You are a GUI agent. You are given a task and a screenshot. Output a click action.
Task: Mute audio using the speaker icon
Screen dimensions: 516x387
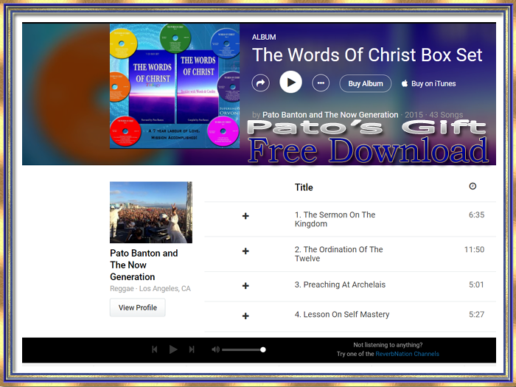[x=215, y=349]
